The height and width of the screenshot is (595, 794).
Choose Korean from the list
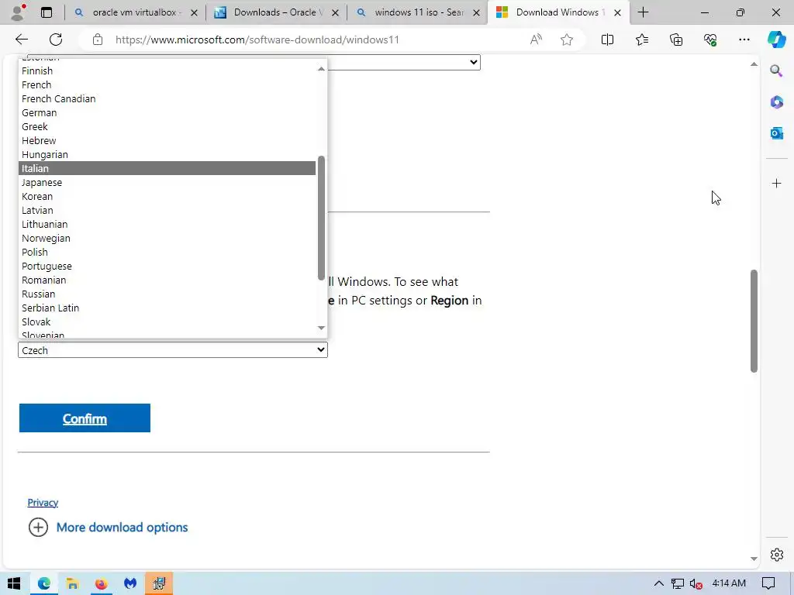pos(167,196)
